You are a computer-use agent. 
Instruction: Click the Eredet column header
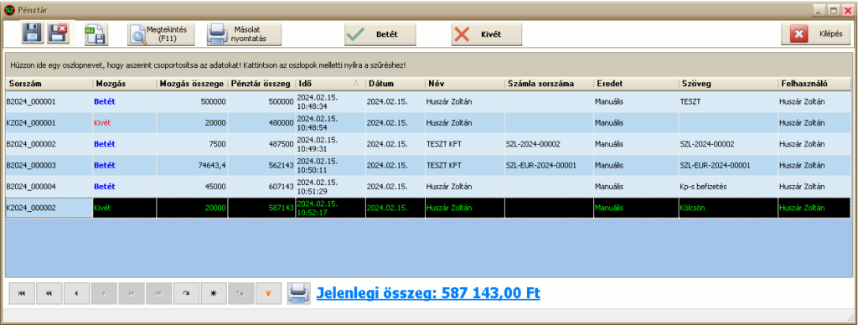(637, 84)
